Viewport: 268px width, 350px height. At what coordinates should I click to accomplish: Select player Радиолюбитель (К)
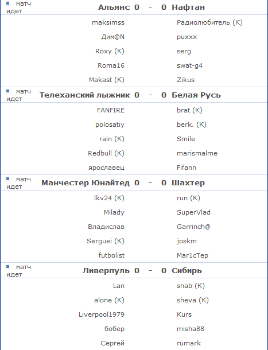click(x=209, y=22)
